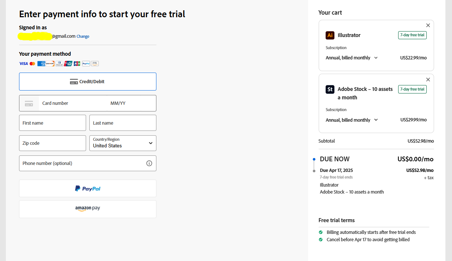Click the UnionPay logo
Screen dimensions: 452x261
pos(68,63)
